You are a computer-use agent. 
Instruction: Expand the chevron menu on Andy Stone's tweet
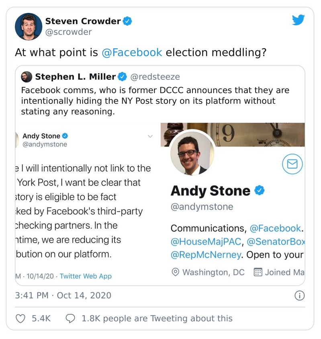click(x=150, y=137)
